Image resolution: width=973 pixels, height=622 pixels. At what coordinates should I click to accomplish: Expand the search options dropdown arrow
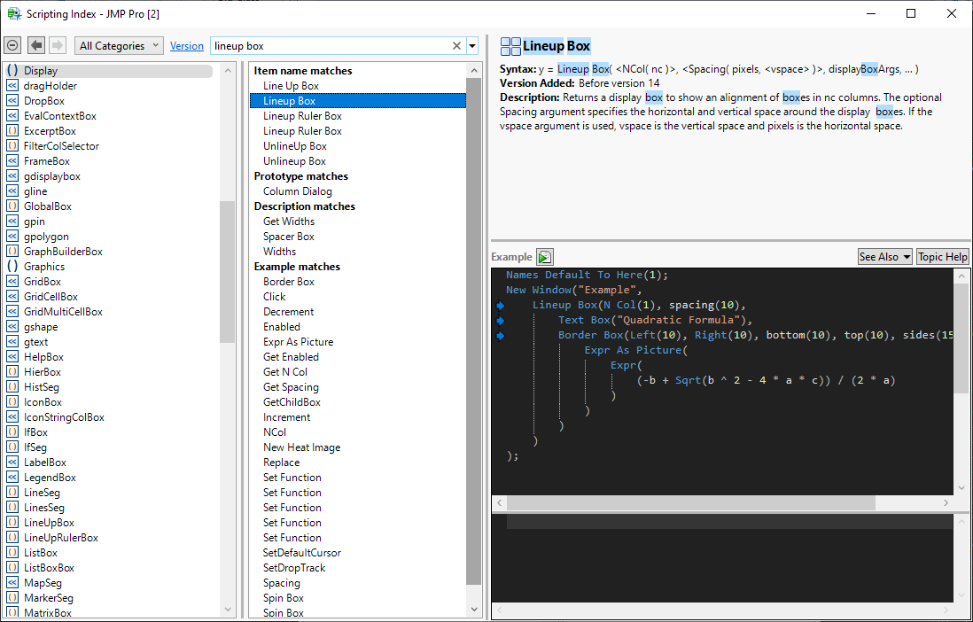coord(472,46)
